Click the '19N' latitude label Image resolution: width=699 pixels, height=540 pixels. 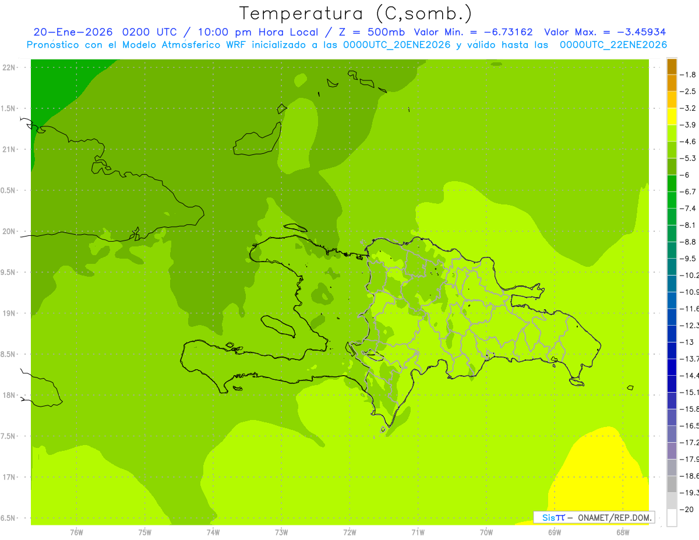coord(9,313)
